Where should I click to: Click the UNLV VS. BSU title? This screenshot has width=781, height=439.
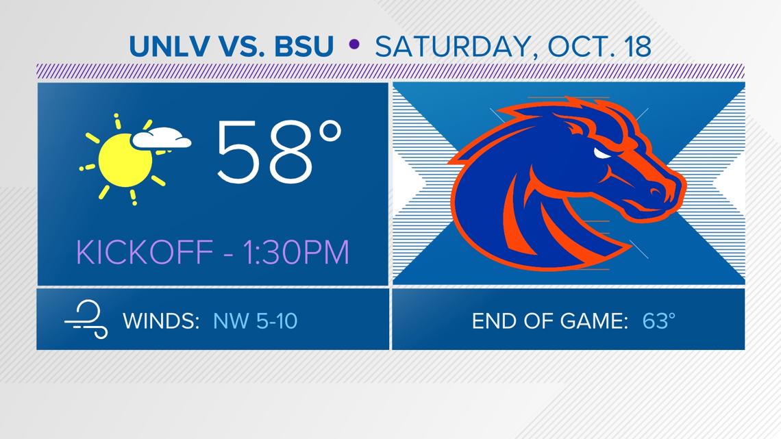[x=231, y=46]
